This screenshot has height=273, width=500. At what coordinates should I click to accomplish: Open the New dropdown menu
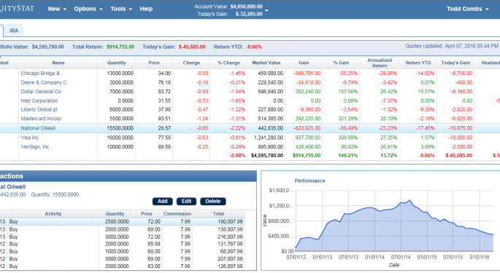pyautogui.click(x=57, y=9)
